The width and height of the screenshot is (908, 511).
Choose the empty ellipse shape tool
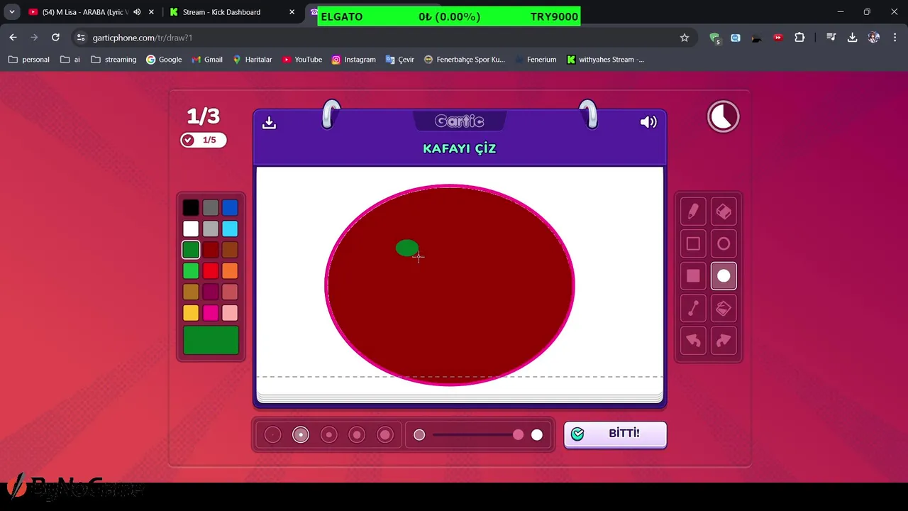(x=724, y=243)
